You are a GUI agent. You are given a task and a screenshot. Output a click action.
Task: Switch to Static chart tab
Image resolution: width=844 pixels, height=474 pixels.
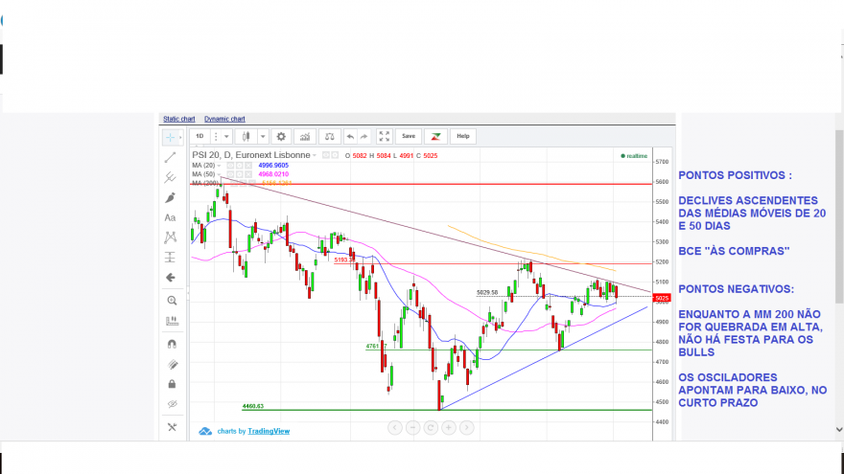(179, 119)
